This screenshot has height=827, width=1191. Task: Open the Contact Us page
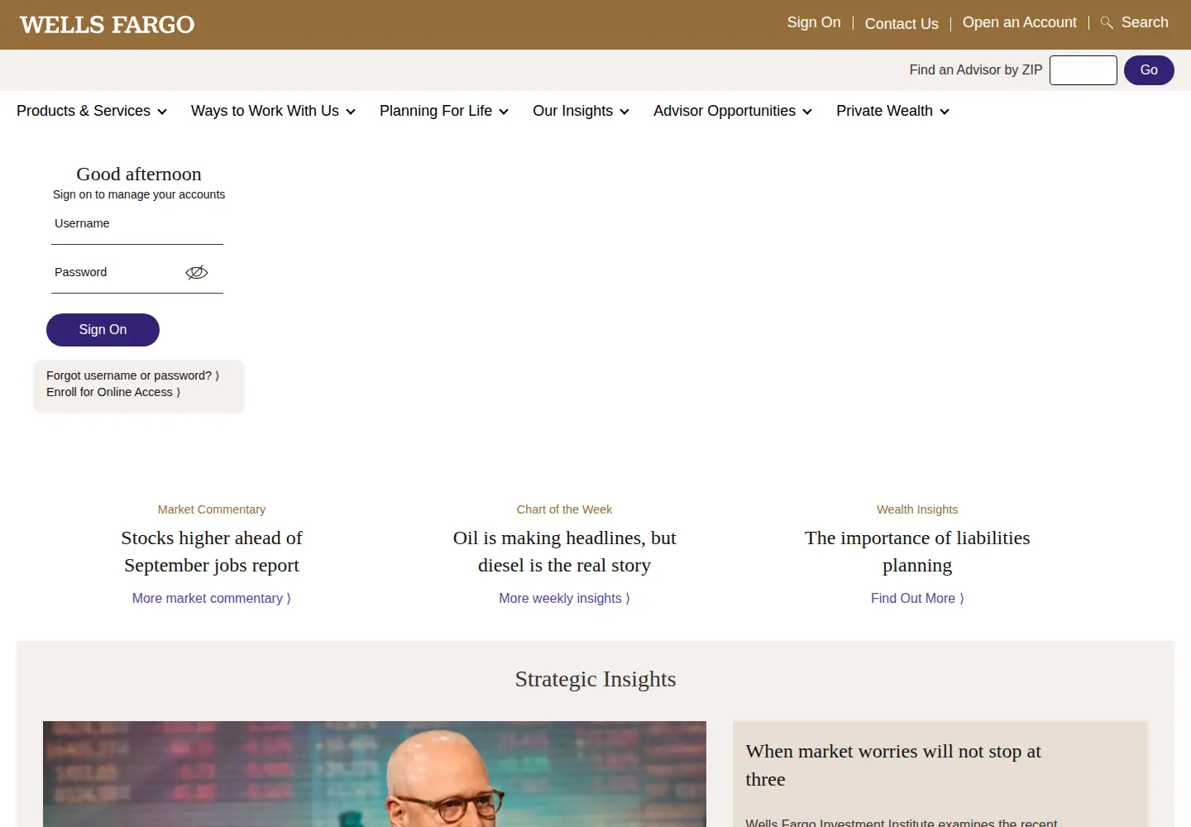click(x=902, y=24)
